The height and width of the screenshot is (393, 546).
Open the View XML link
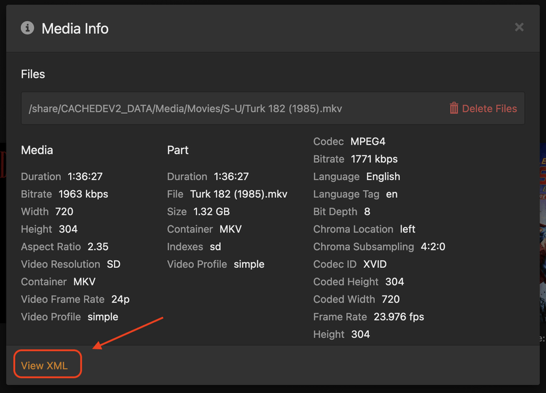click(x=45, y=365)
